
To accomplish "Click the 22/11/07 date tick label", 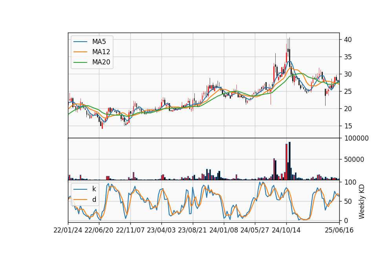I will 130,230.
